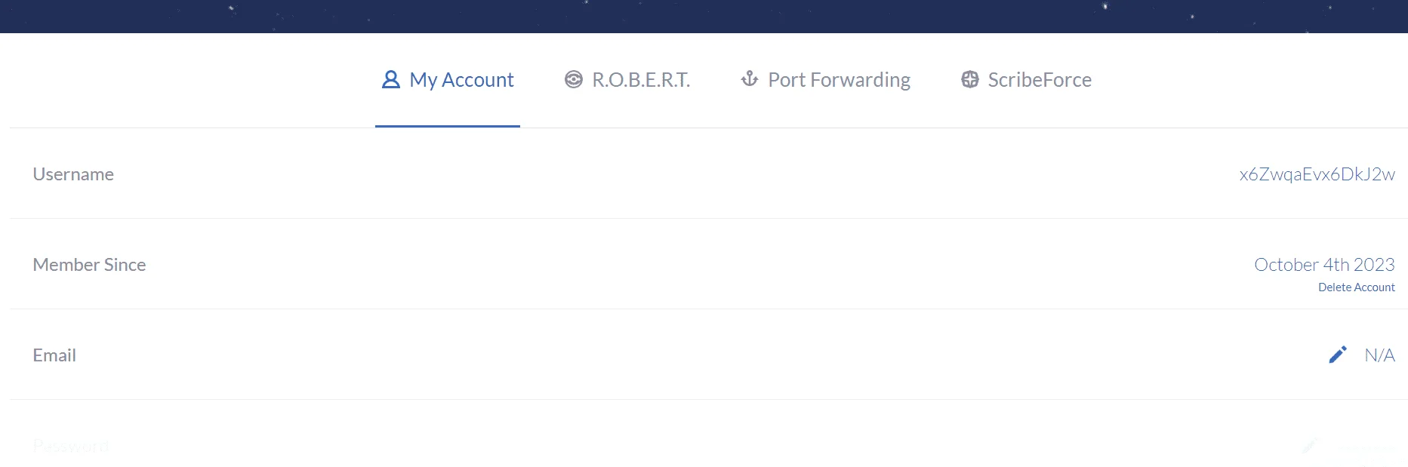Select the ScribeForce tab label
1408x467 pixels.
tap(1040, 80)
